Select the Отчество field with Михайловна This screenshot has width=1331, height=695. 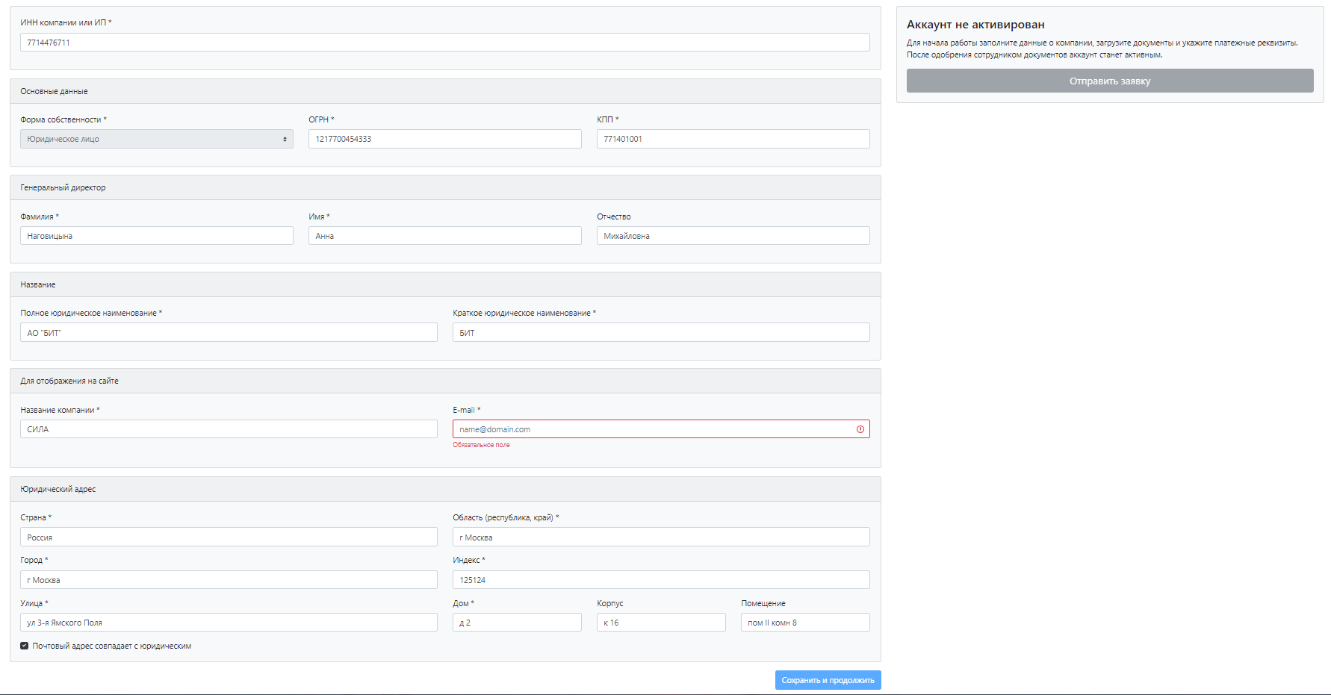733,236
